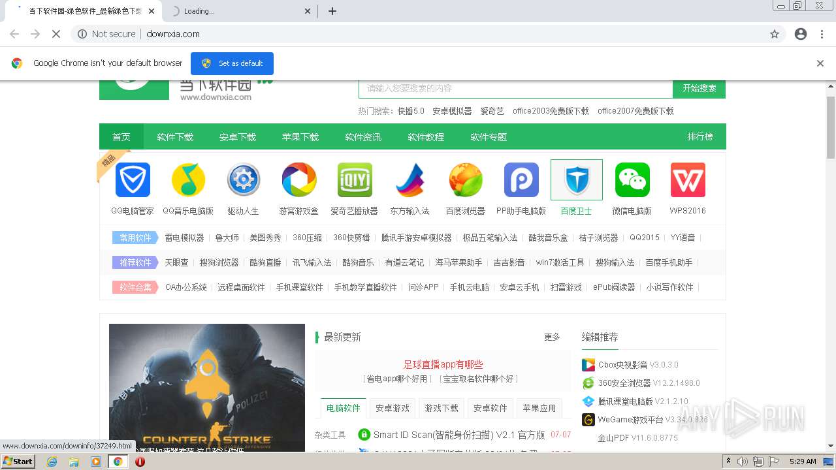Image resolution: width=836 pixels, height=470 pixels.
Task: Open the 东方输入法 icon
Action: 410,180
